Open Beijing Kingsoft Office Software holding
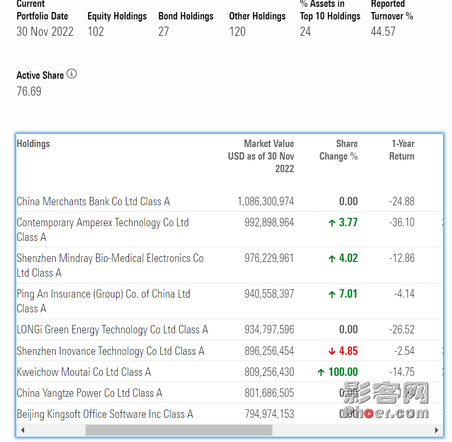 click(104, 414)
